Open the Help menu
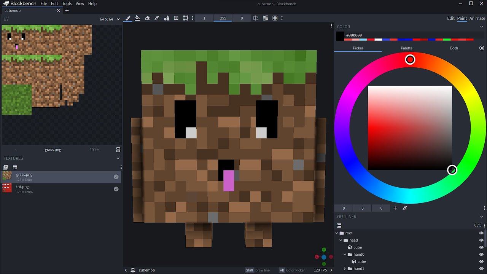 click(x=92, y=4)
